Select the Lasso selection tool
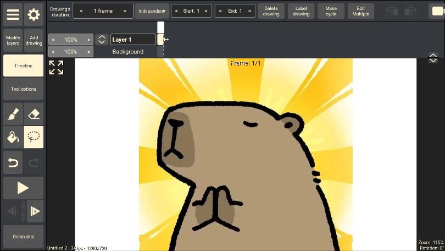 pyautogui.click(x=34, y=137)
